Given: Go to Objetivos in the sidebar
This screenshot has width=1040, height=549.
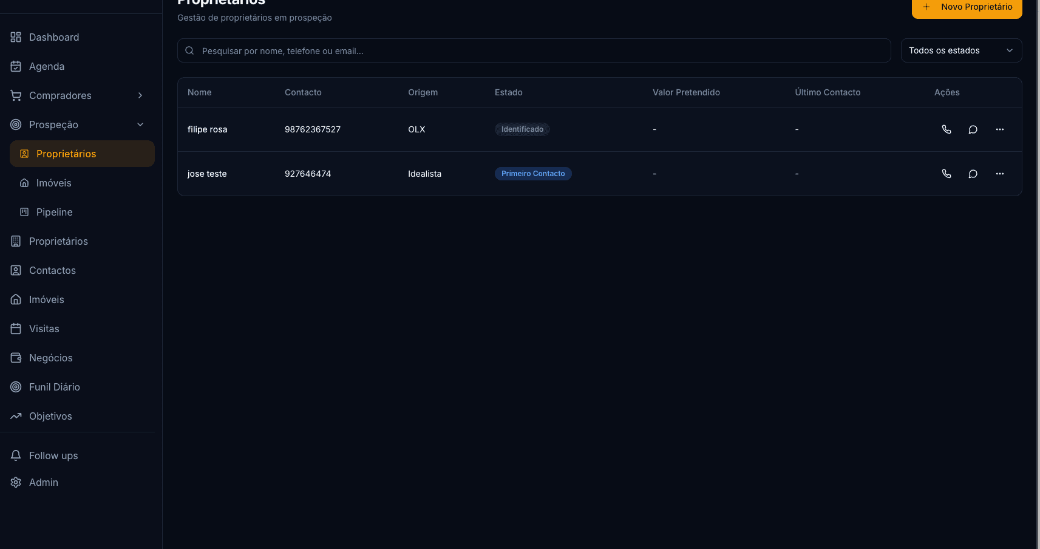Looking at the screenshot, I should coord(82,416).
